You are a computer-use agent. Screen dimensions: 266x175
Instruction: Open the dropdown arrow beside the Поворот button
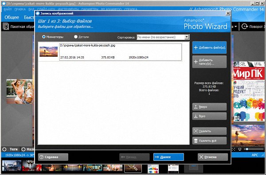pyautogui.click(x=236, y=27)
